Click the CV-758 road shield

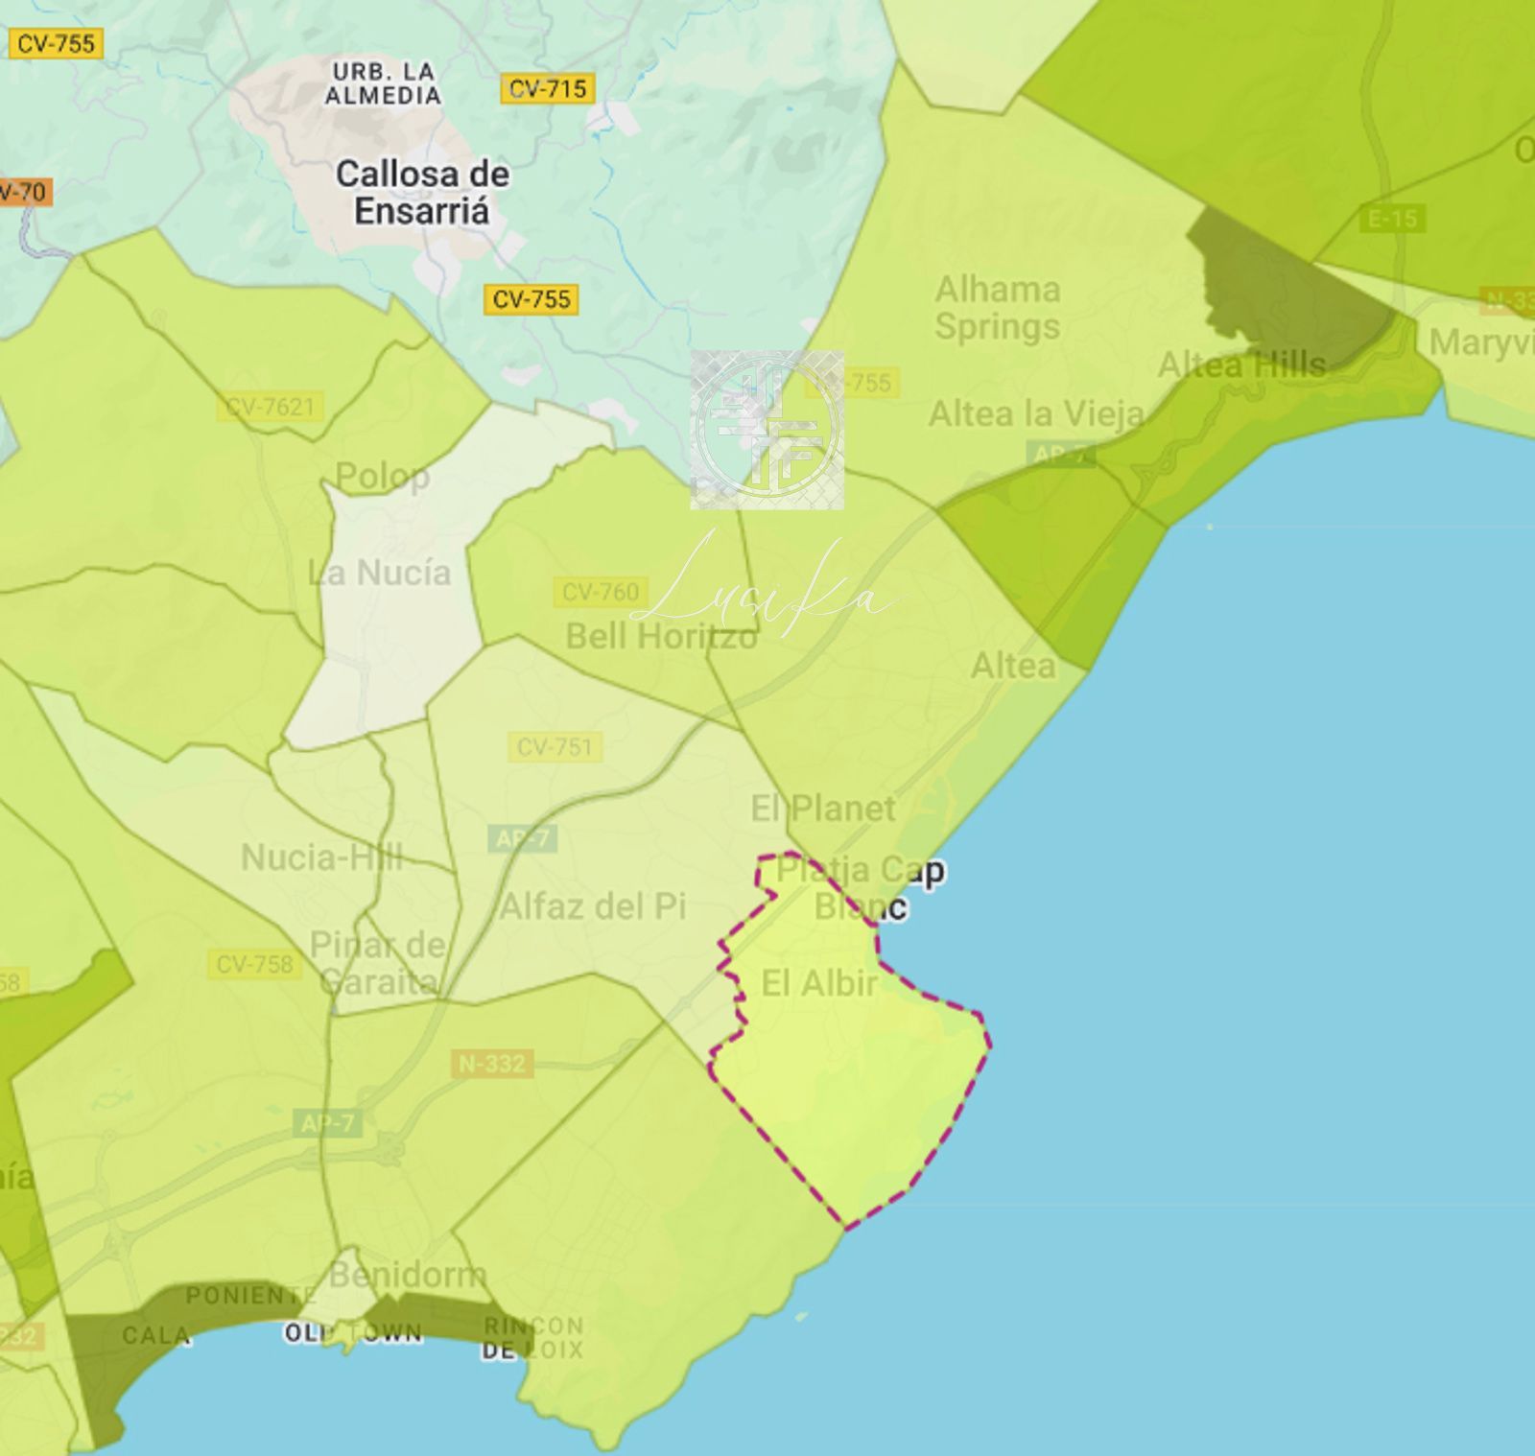(253, 963)
